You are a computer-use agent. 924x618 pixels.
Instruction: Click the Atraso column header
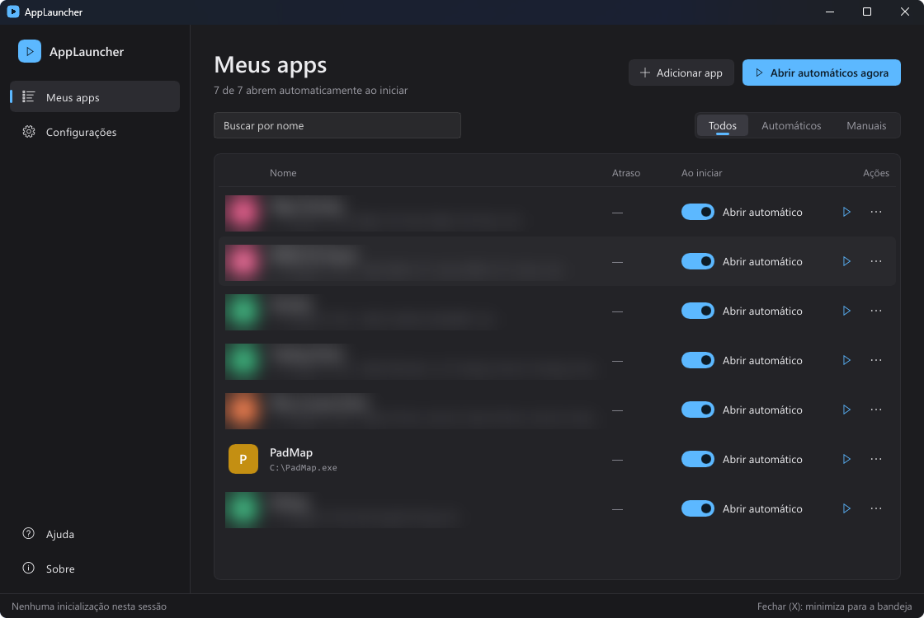point(626,173)
